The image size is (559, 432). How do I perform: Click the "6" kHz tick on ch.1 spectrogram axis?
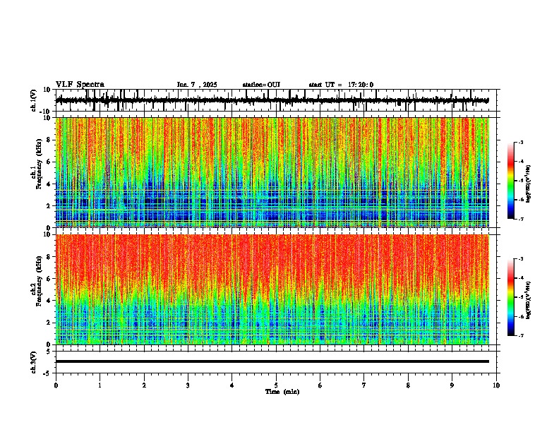click(x=49, y=162)
